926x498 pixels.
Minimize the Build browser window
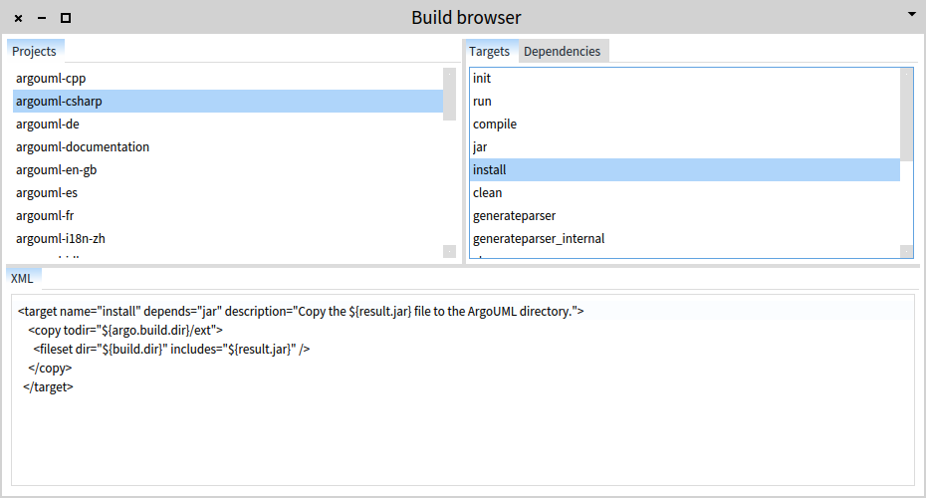pos(42,18)
